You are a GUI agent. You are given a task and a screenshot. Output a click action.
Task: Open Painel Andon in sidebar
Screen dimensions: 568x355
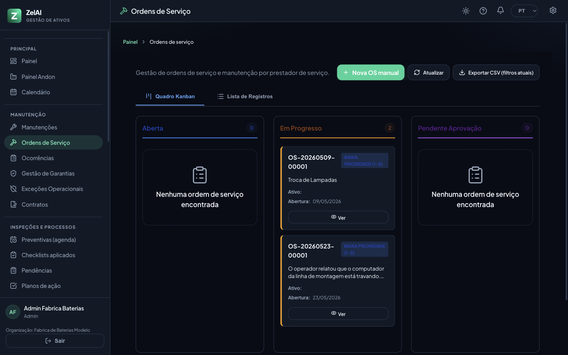[53, 77]
